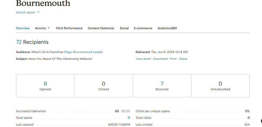
Task: Click the 72 recipients count link
Action: click(19, 42)
